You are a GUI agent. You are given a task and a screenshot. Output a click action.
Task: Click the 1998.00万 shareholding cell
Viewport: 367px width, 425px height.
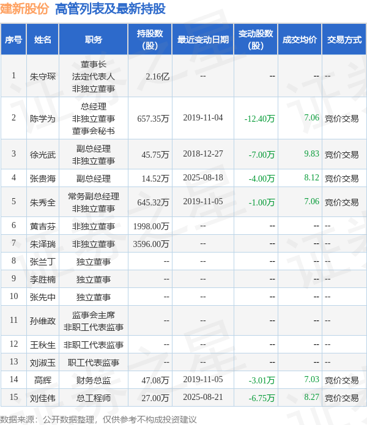pos(151,226)
